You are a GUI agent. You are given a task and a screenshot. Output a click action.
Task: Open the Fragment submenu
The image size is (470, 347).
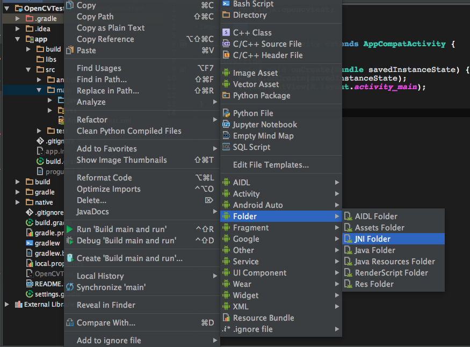tap(281, 228)
